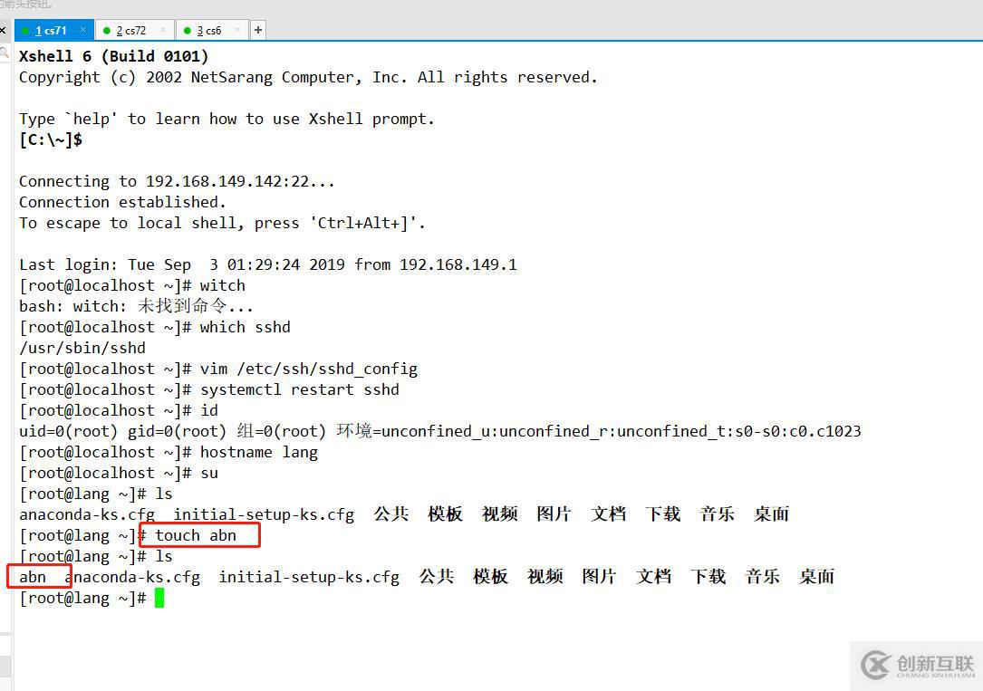Click the magnifier search icon in left panel
983x691 pixels.
(x=4, y=53)
